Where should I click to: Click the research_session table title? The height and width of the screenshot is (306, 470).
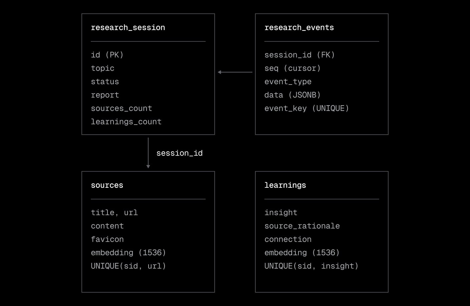(x=128, y=28)
